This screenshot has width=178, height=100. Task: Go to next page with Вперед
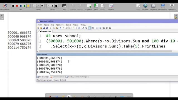click(103, 7)
